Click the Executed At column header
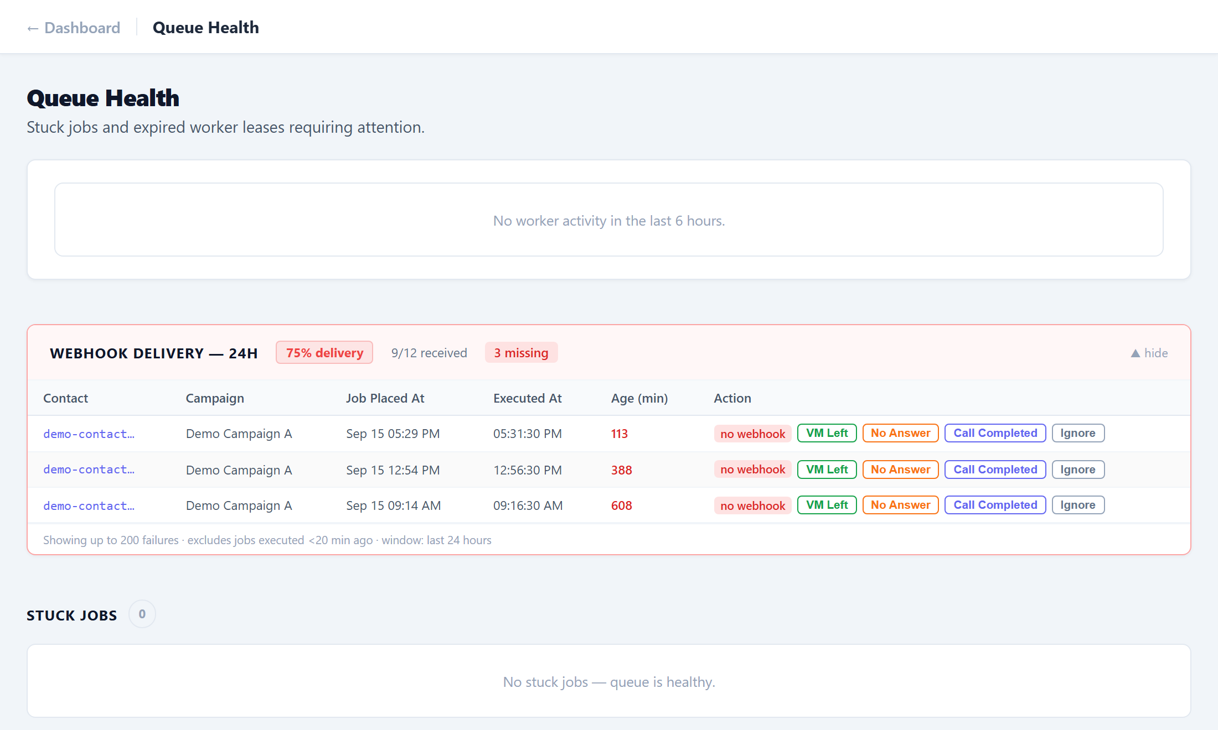The height and width of the screenshot is (730, 1218). click(x=528, y=398)
